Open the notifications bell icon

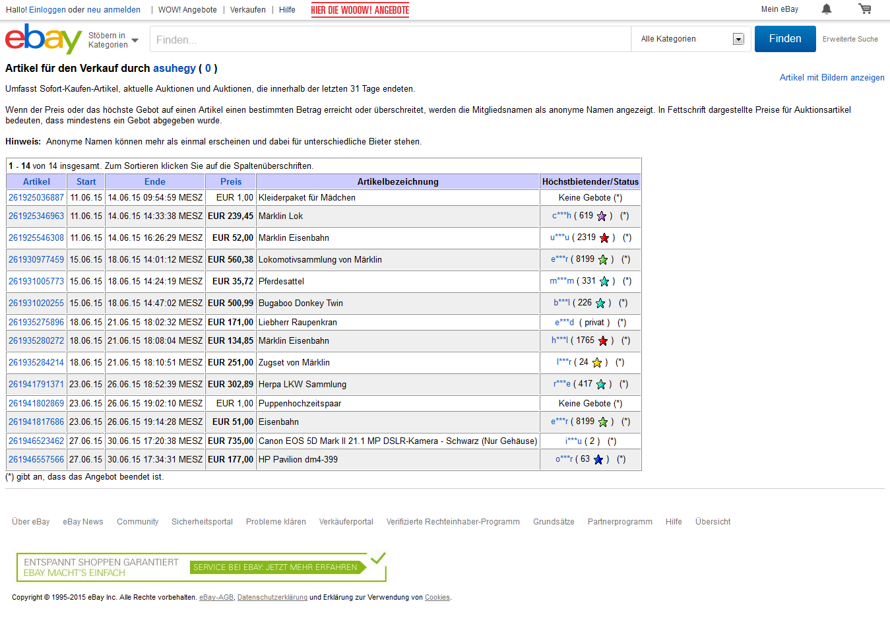[x=827, y=9]
